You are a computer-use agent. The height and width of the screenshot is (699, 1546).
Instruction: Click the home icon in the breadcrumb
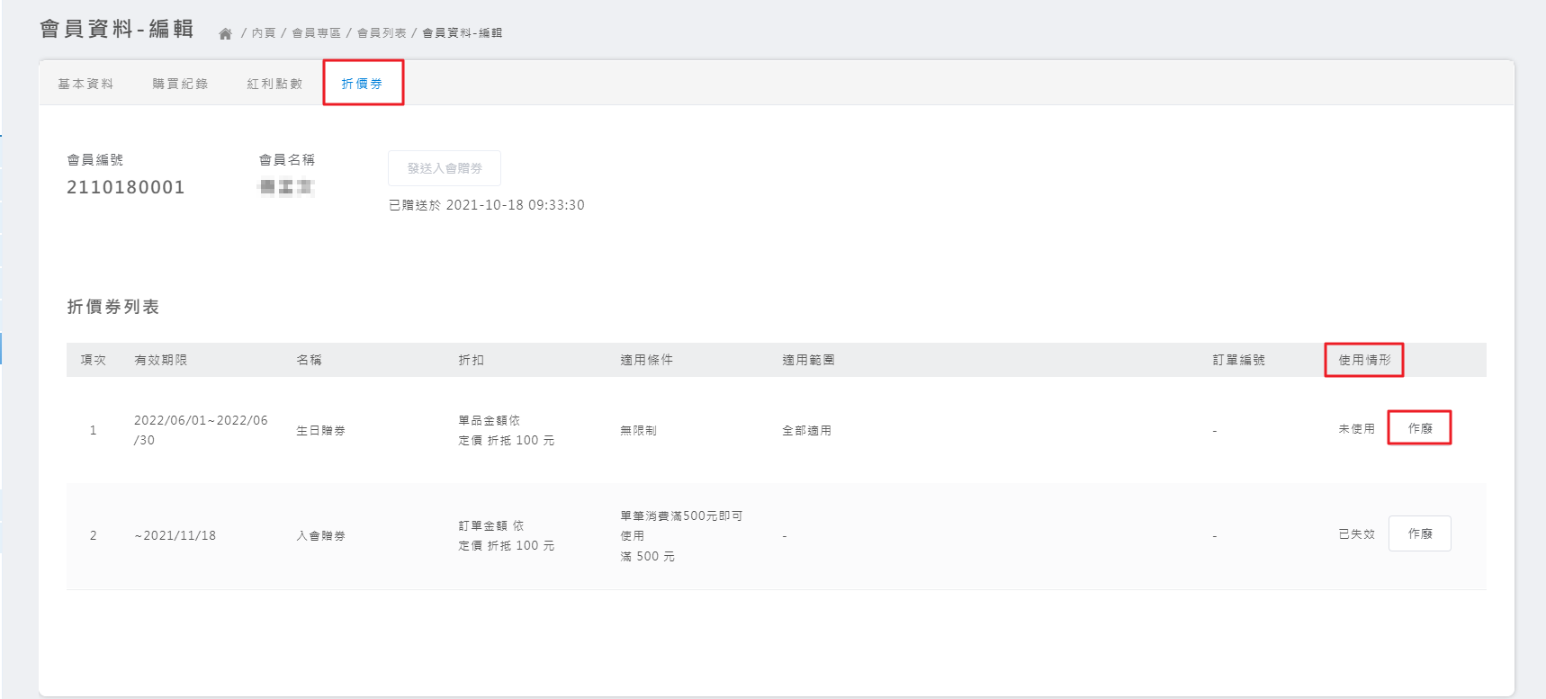click(225, 33)
